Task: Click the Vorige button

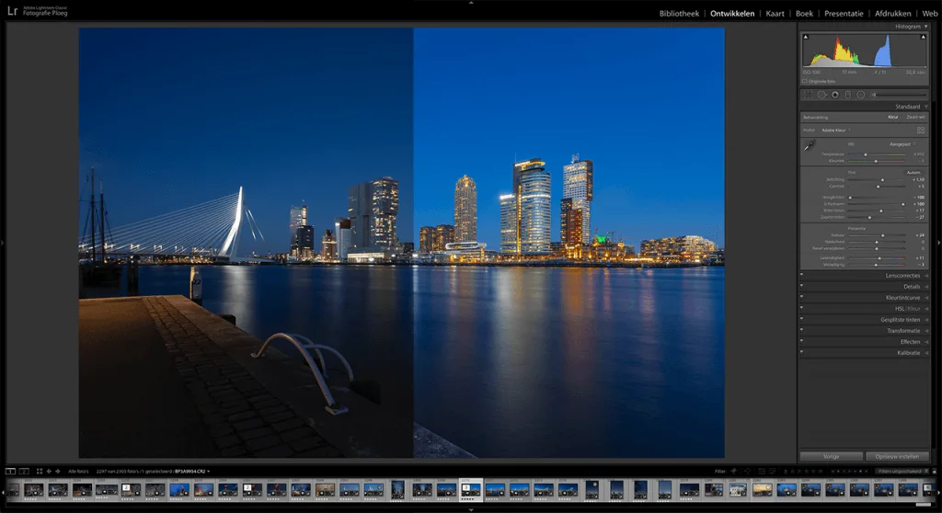Action: [x=832, y=457]
